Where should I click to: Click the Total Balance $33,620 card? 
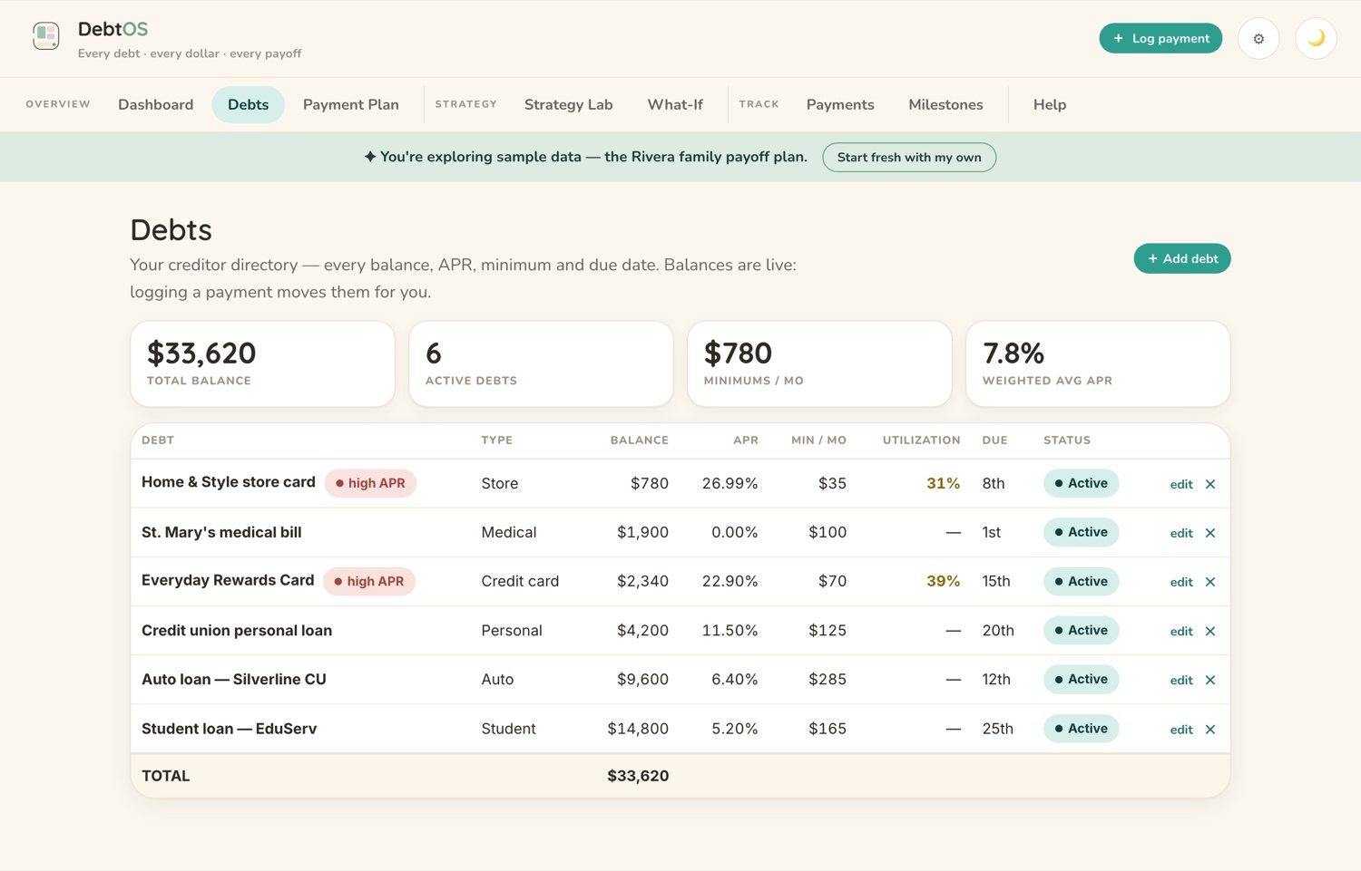pyautogui.click(x=262, y=363)
